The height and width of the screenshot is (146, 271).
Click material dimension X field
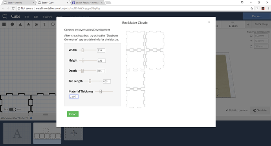pyautogui.click(x=261, y=36)
